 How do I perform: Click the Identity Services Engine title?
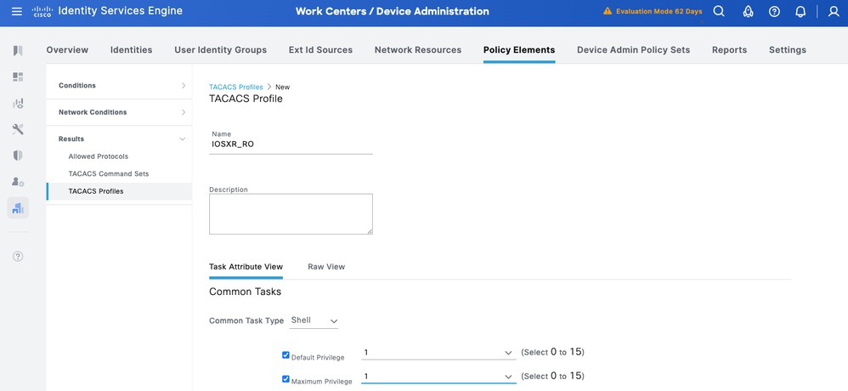(x=120, y=11)
